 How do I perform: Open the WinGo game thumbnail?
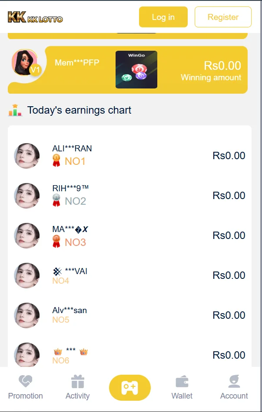pyautogui.click(x=136, y=70)
